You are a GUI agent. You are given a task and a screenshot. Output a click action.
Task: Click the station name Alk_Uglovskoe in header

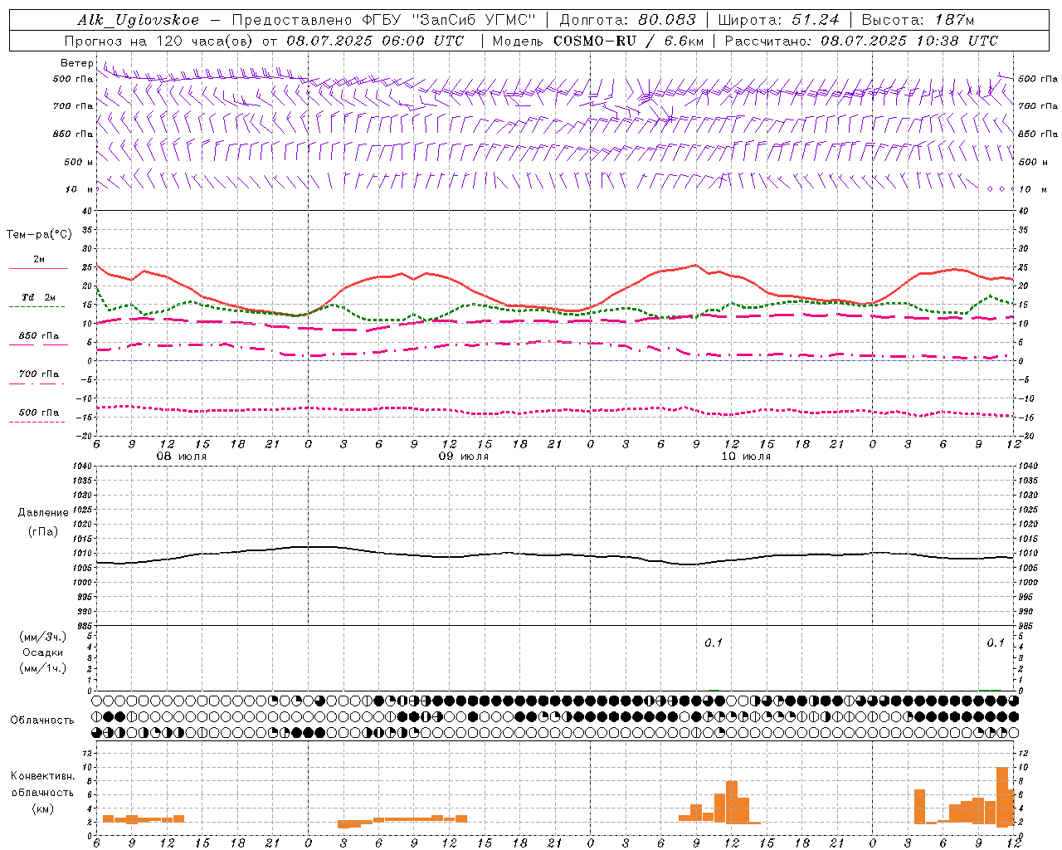[x=139, y=21]
